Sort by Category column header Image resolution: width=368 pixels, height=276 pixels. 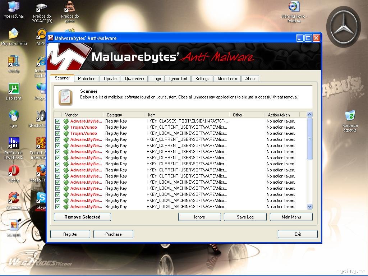pyautogui.click(x=124, y=115)
